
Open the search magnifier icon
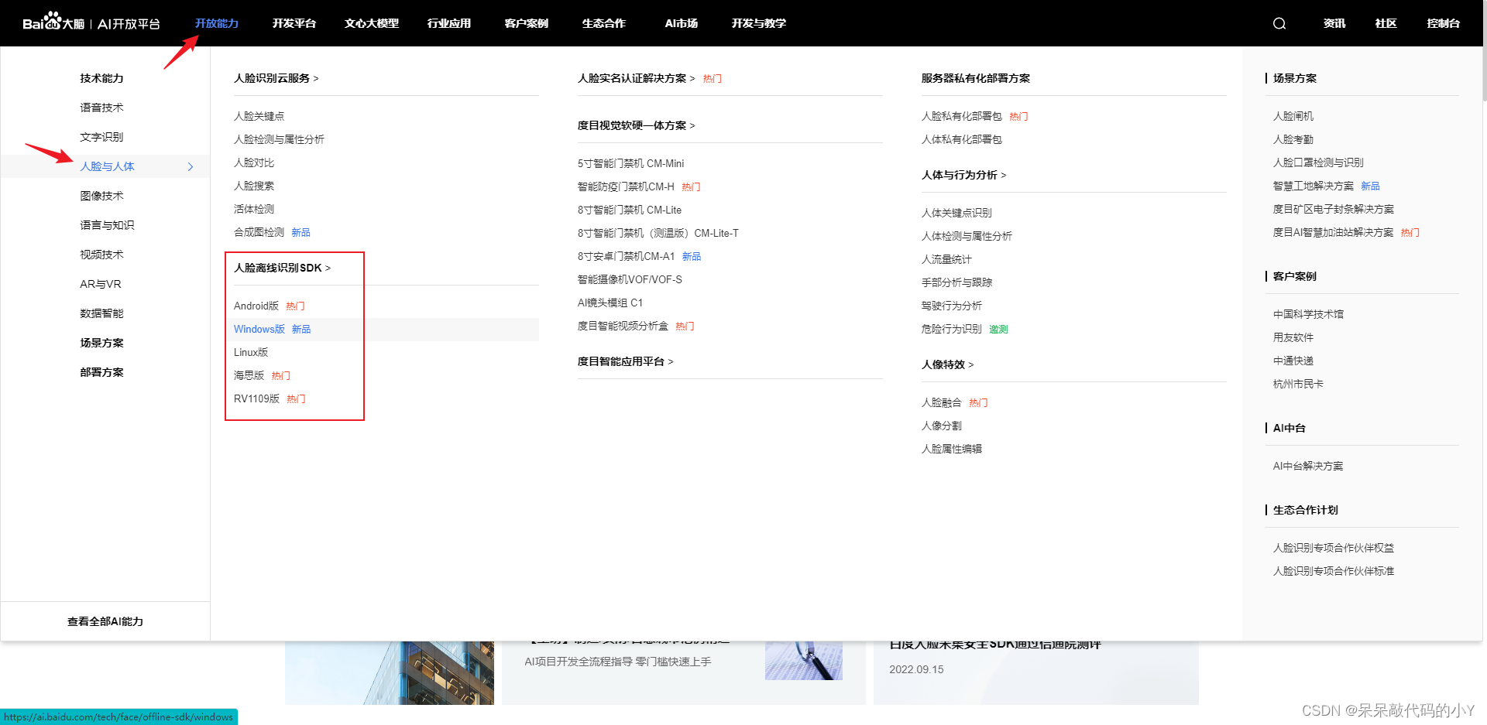click(x=1279, y=23)
